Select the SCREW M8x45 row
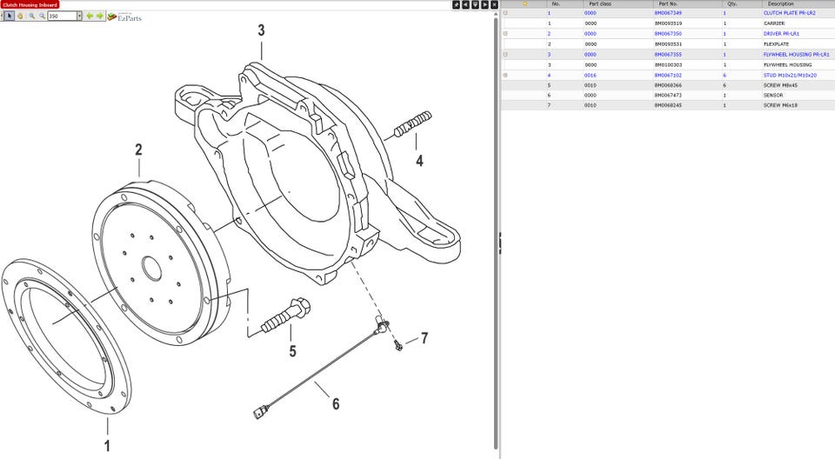 pyautogui.click(x=668, y=85)
